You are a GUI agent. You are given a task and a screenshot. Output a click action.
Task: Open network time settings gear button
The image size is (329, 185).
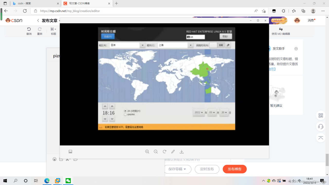coord(228,45)
